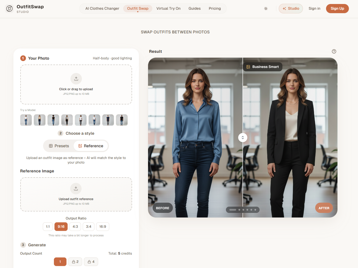Click the before/after comparison slider handle
The height and width of the screenshot is (268, 358).
click(x=243, y=138)
